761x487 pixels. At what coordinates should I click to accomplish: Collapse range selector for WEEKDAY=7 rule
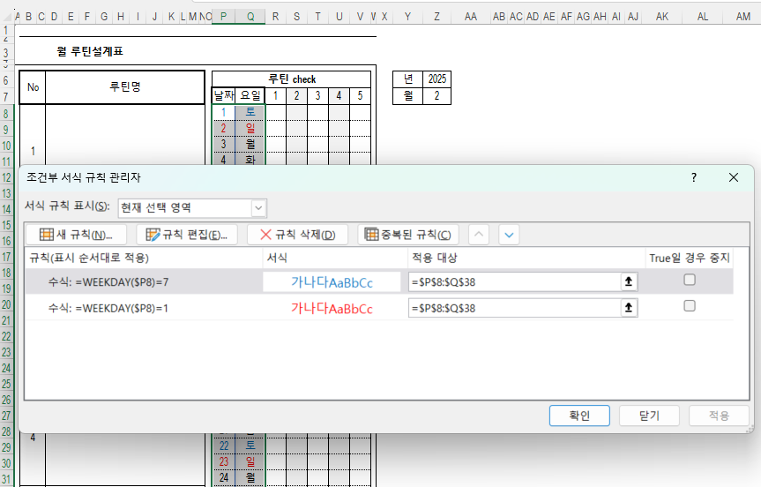(x=629, y=281)
